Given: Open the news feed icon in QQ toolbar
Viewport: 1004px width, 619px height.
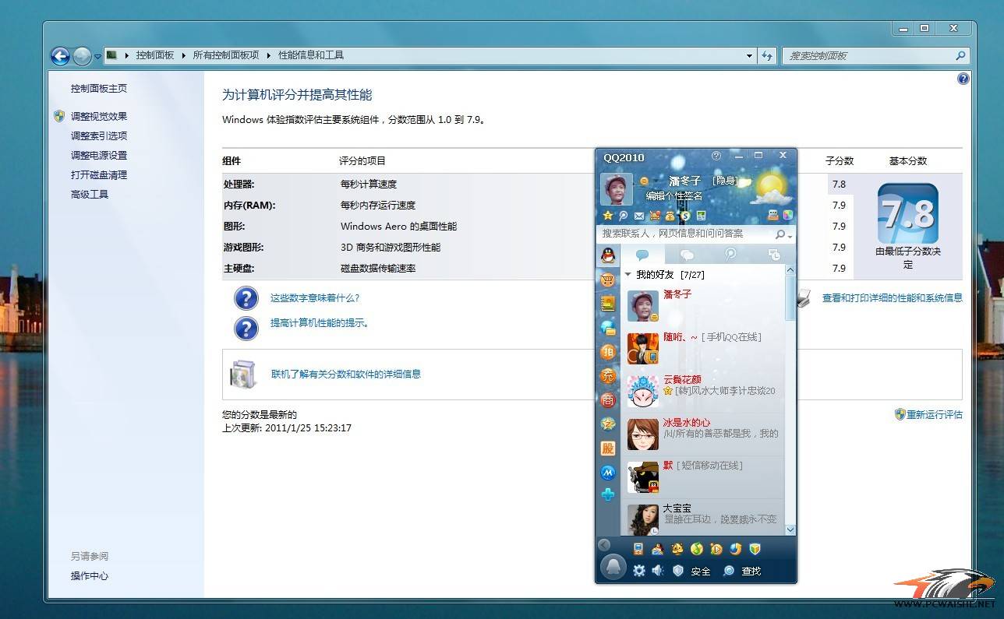Looking at the screenshot, I should tap(701, 216).
